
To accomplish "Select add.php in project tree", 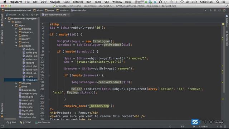I will (x=29, y=49).
